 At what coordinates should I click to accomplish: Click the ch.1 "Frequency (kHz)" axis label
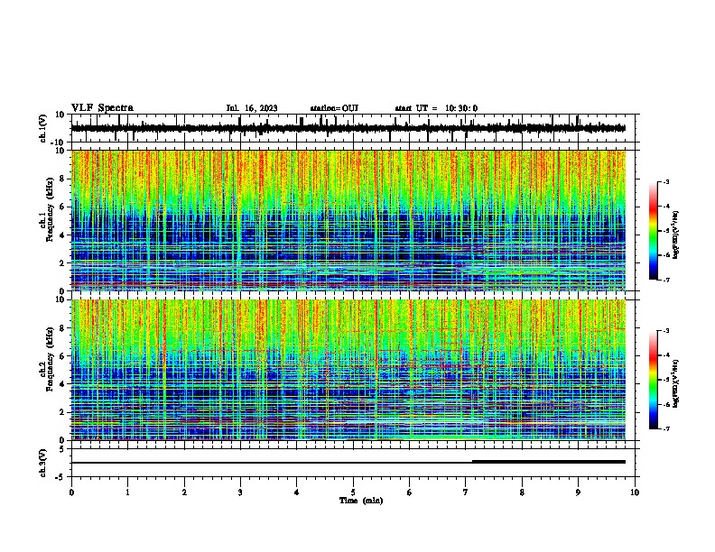(51, 209)
